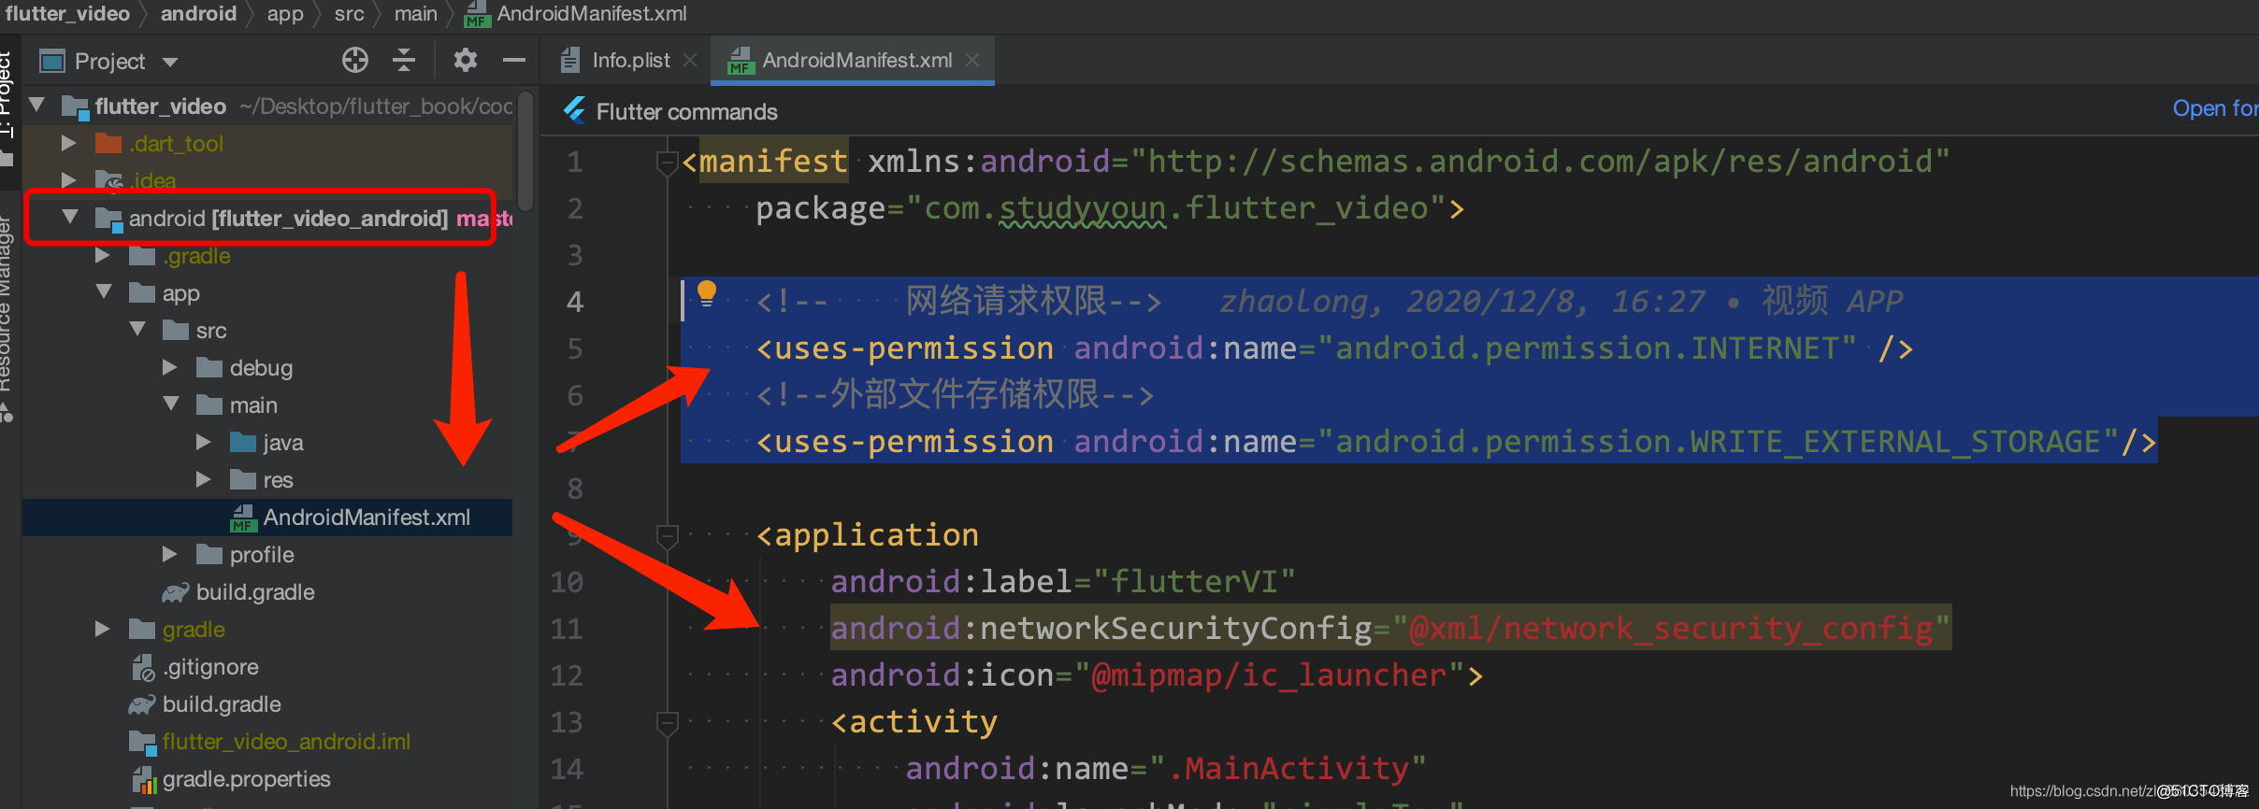Click the Project view window icon

pos(52,62)
